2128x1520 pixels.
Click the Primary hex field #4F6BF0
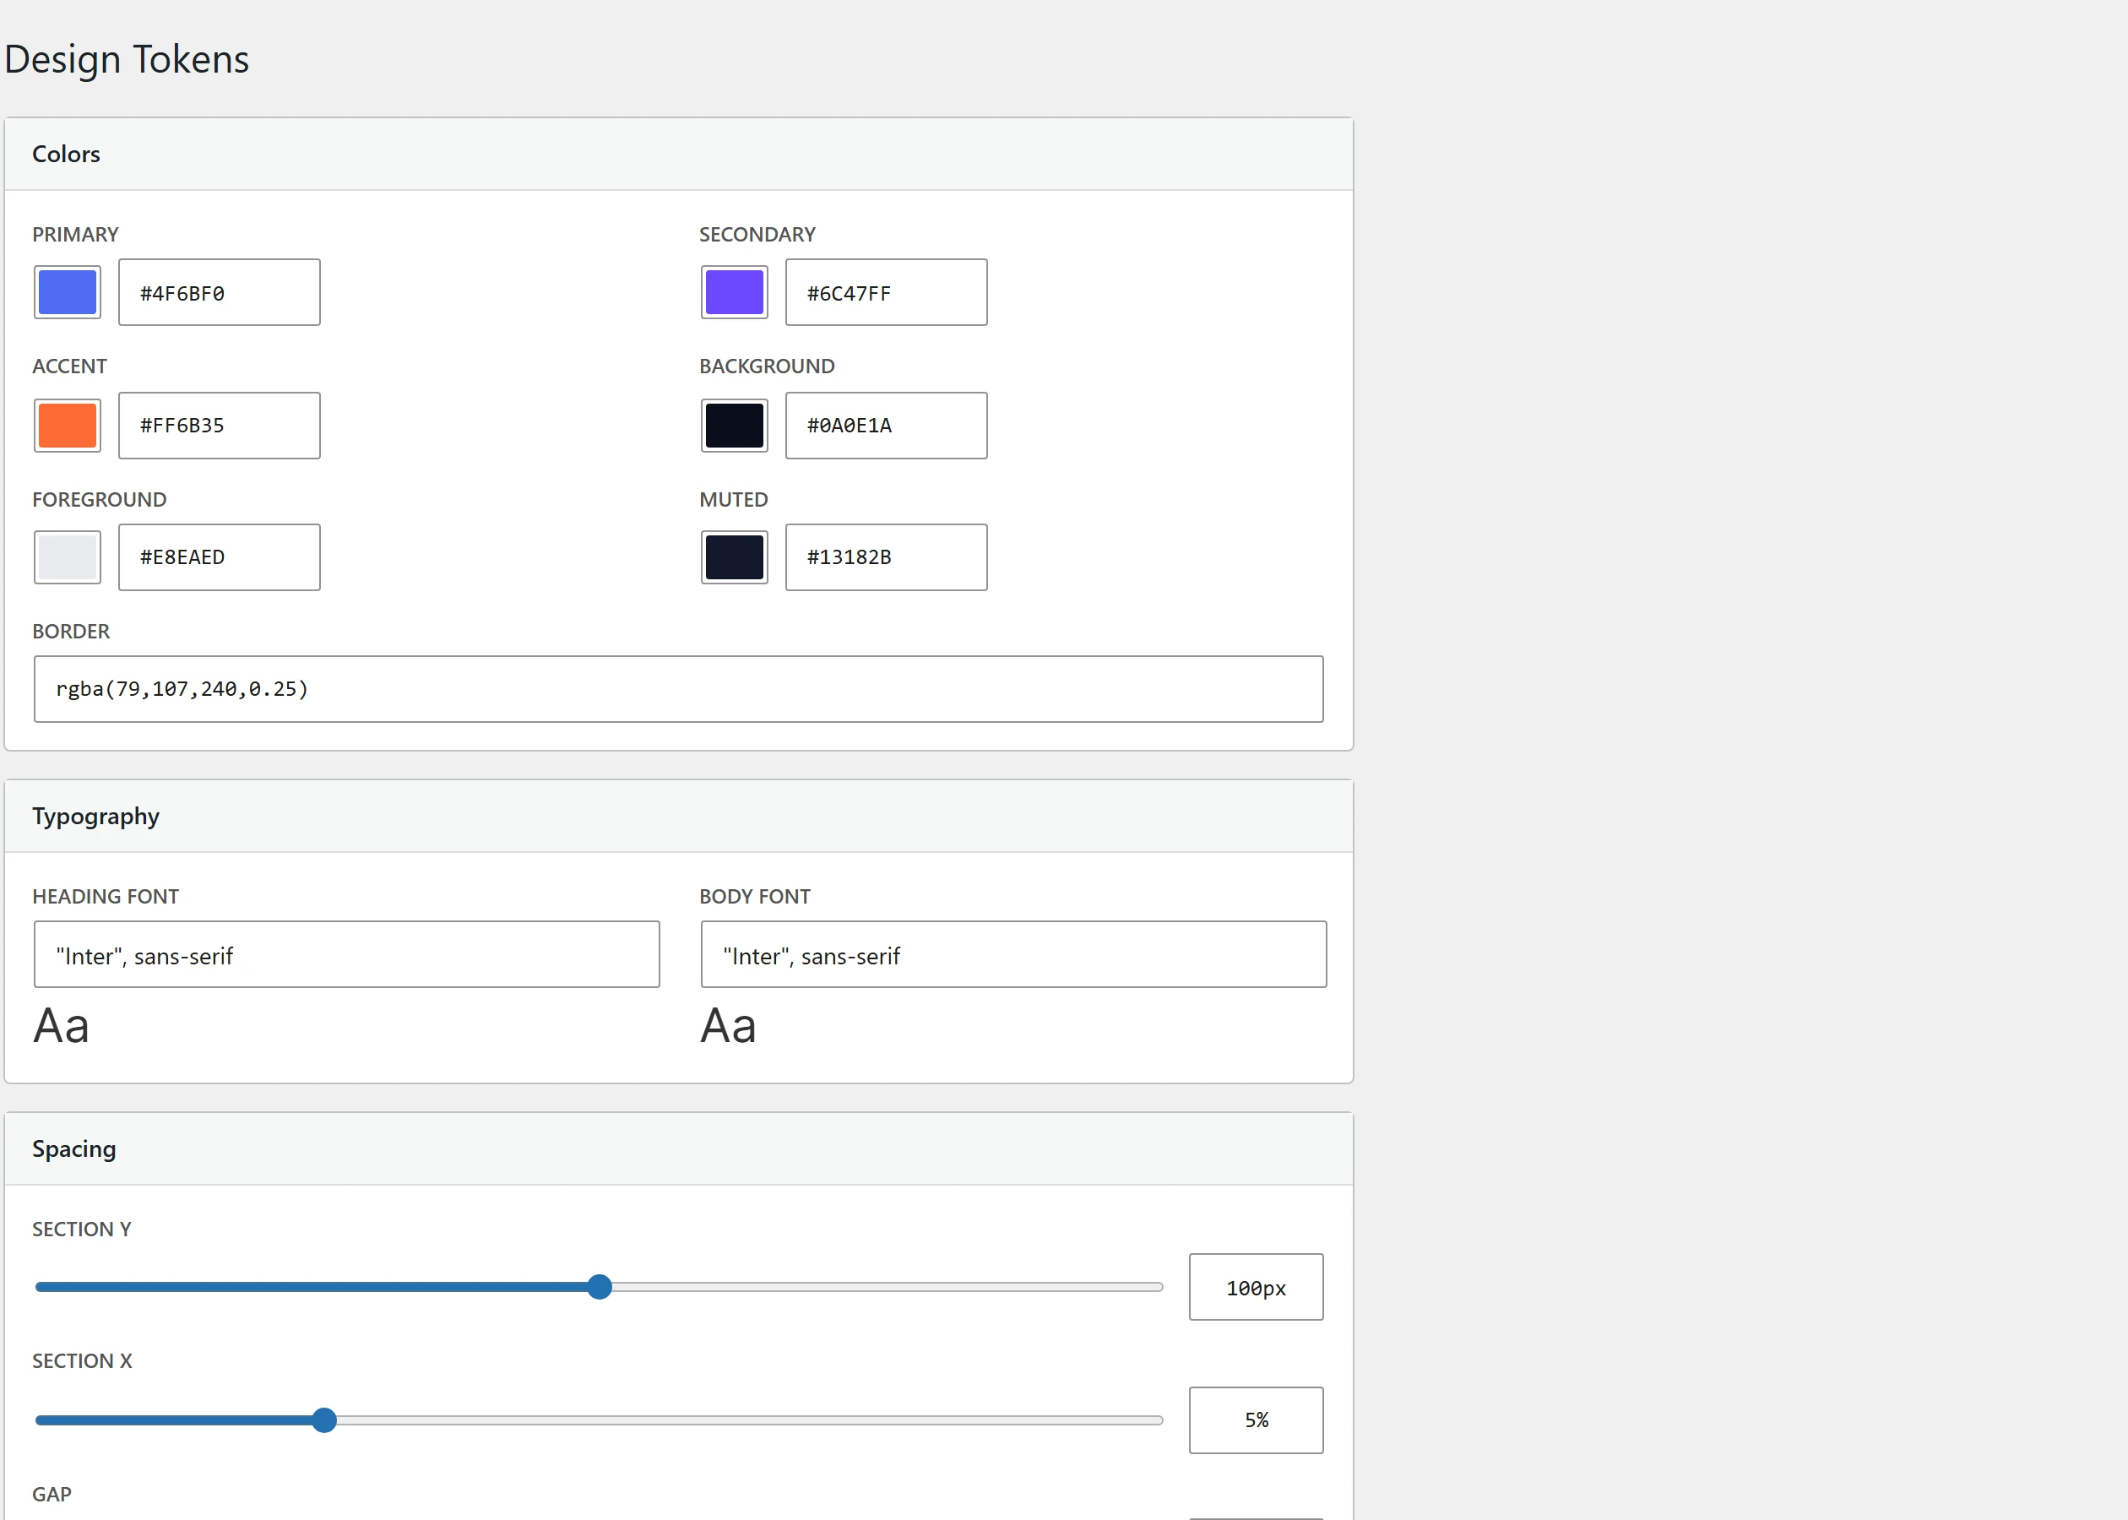[219, 292]
